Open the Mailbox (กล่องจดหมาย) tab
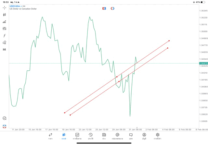The height and width of the screenshot is (145, 208). (117, 136)
